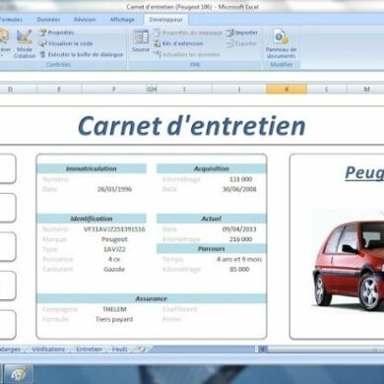384x384 pixels.
Task: Click the XML Importer command
Action: pos(242,32)
